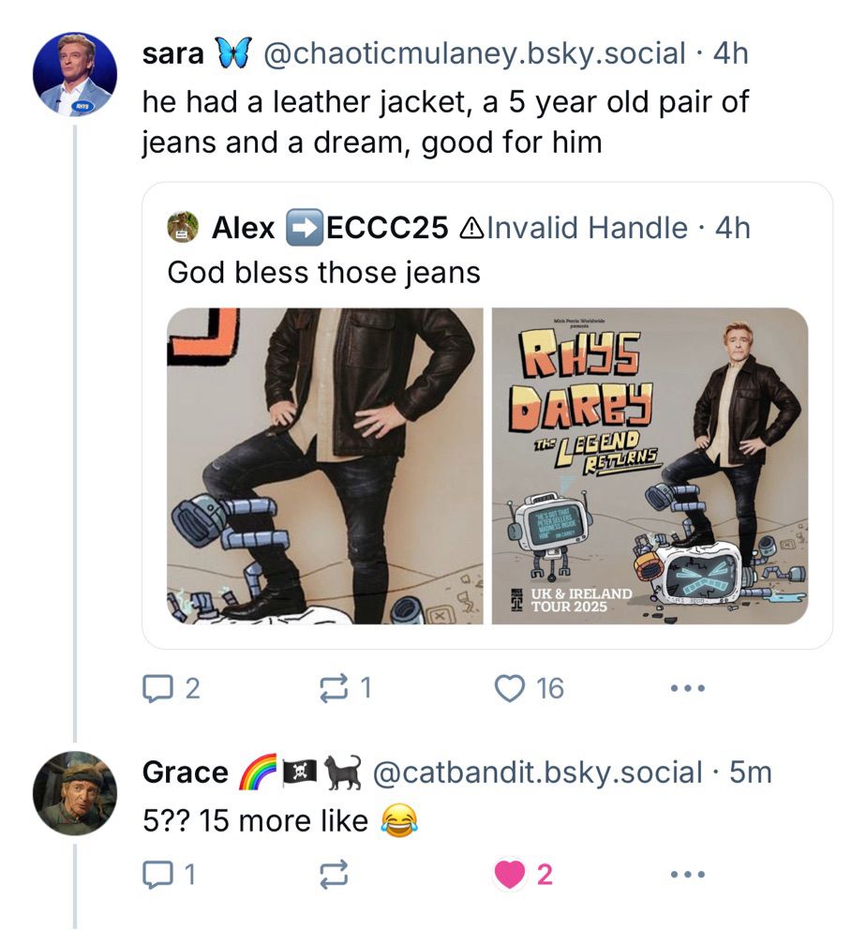View cropped jeans close-up image
This screenshot has width=866, height=931.
click(x=325, y=466)
